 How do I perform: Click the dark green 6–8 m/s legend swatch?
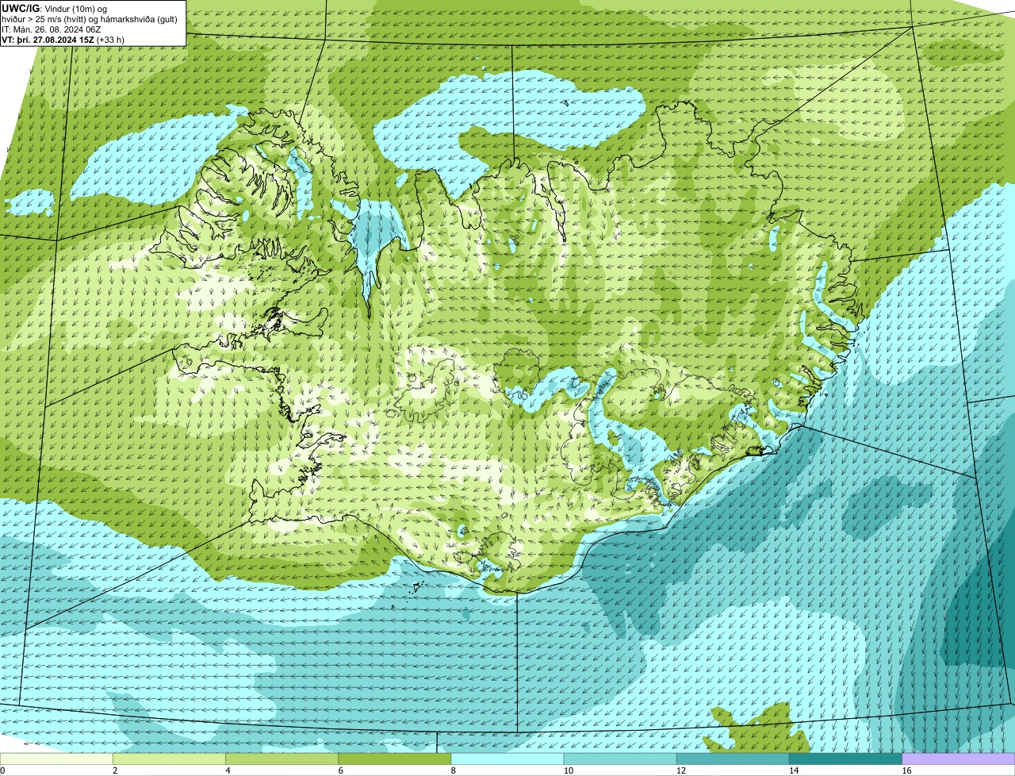pyautogui.click(x=394, y=759)
